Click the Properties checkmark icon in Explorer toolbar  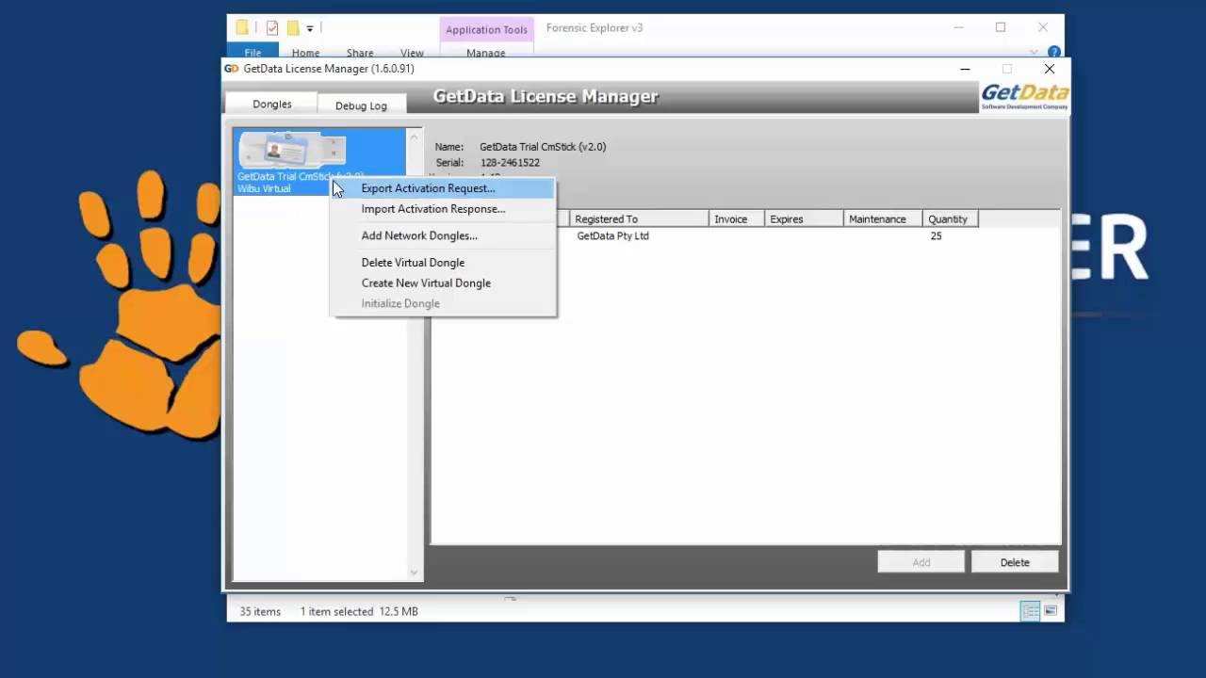click(272, 28)
